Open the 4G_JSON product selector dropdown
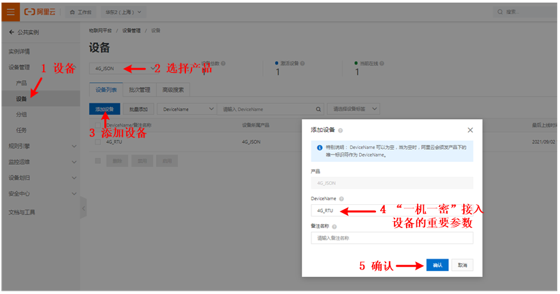 tap(123, 69)
